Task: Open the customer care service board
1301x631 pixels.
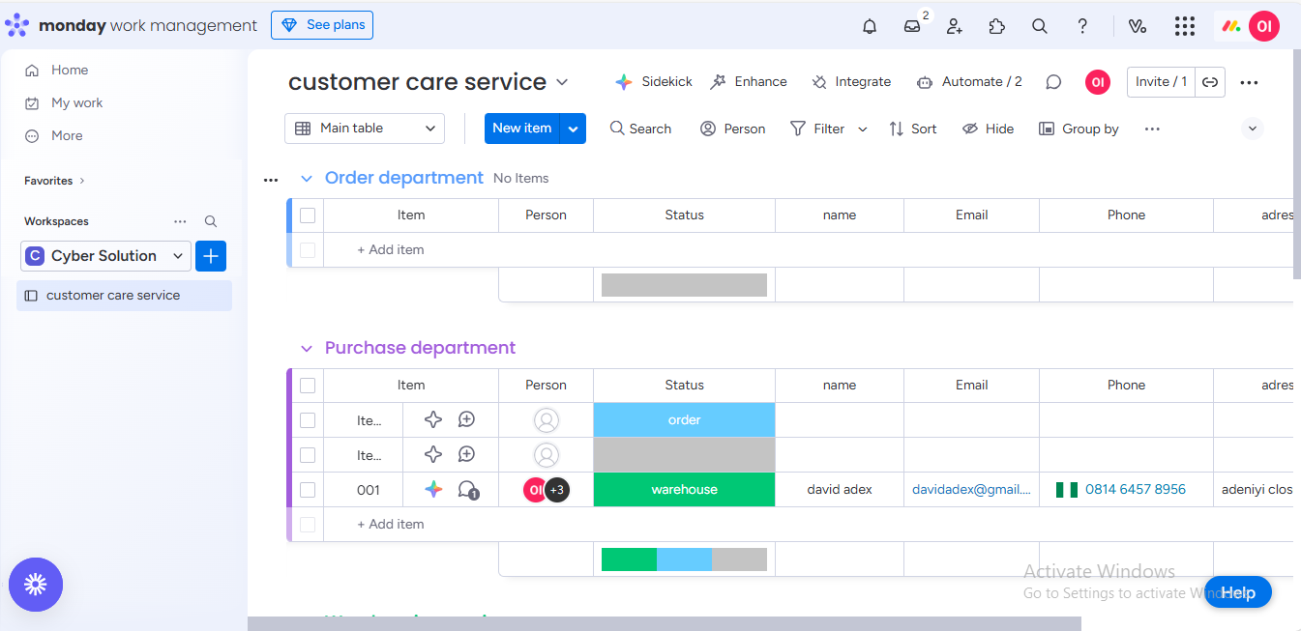Action: tap(113, 296)
